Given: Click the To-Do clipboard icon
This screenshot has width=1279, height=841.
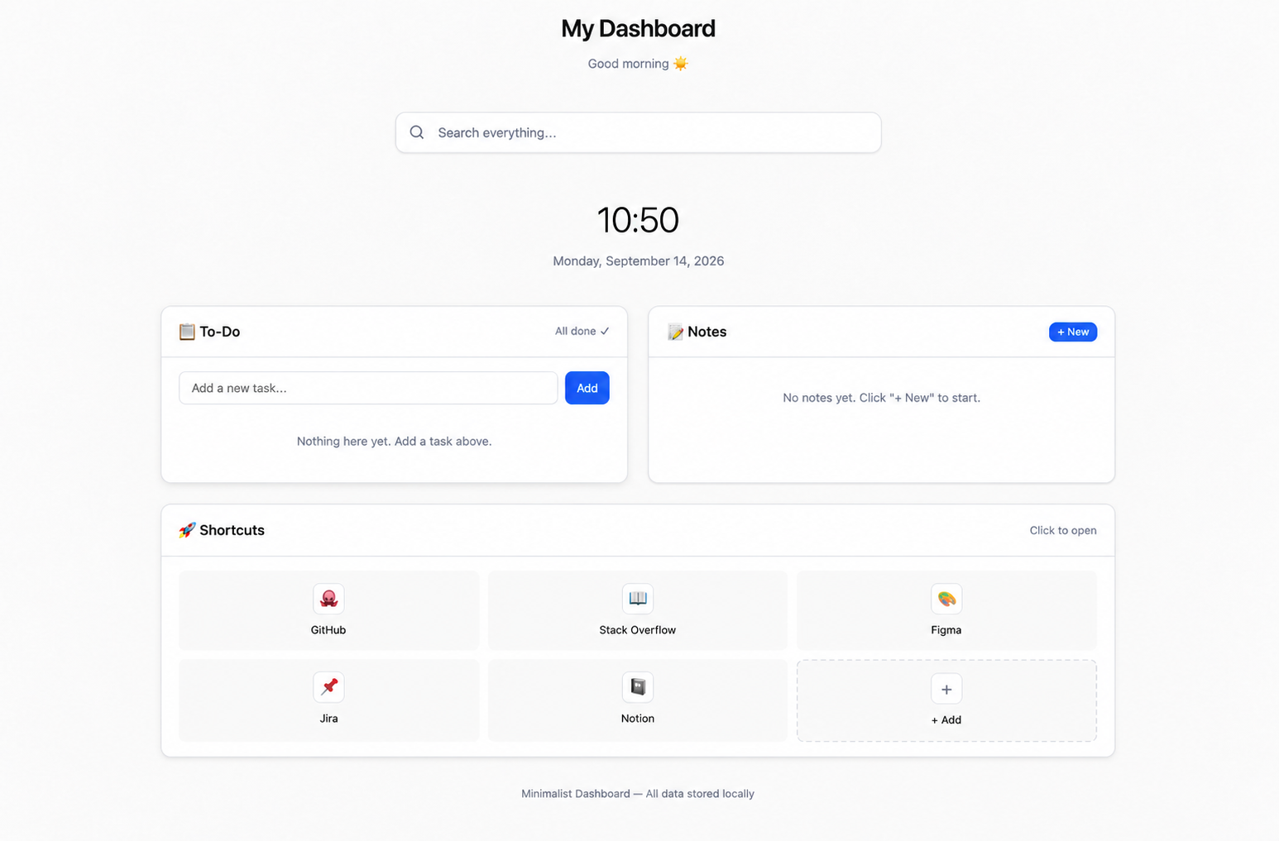Looking at the screenshot, I should point(187,332).
